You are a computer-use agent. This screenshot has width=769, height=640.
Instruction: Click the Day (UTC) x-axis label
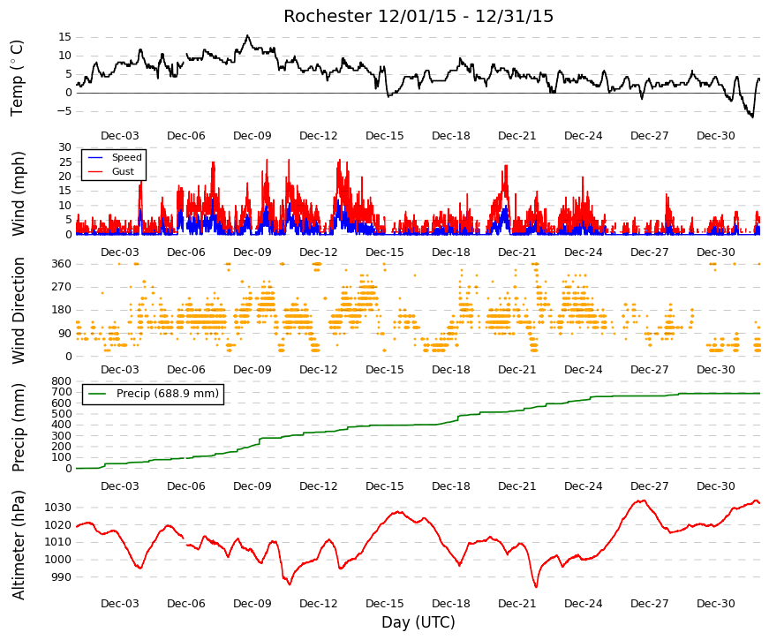(x=418, y=622)
